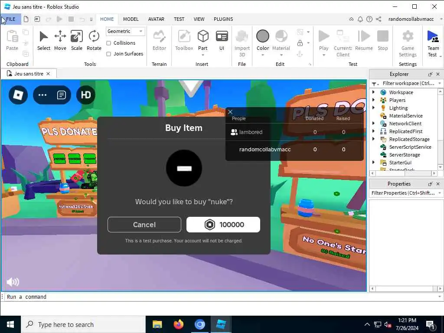Image resolution: width=444 pixels, height=333 pixels.
Task: Confirm purchase for 100000 Robux
Action: [x=223, y=225]
